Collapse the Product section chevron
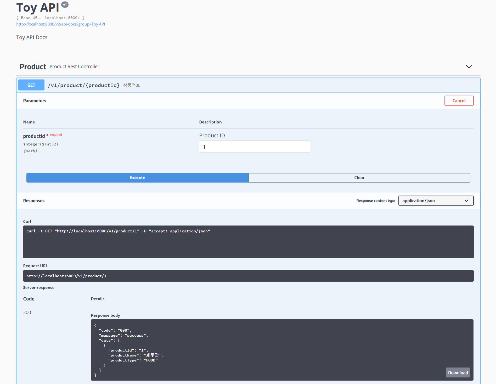 pyautogui.click(x=469, y=67)
